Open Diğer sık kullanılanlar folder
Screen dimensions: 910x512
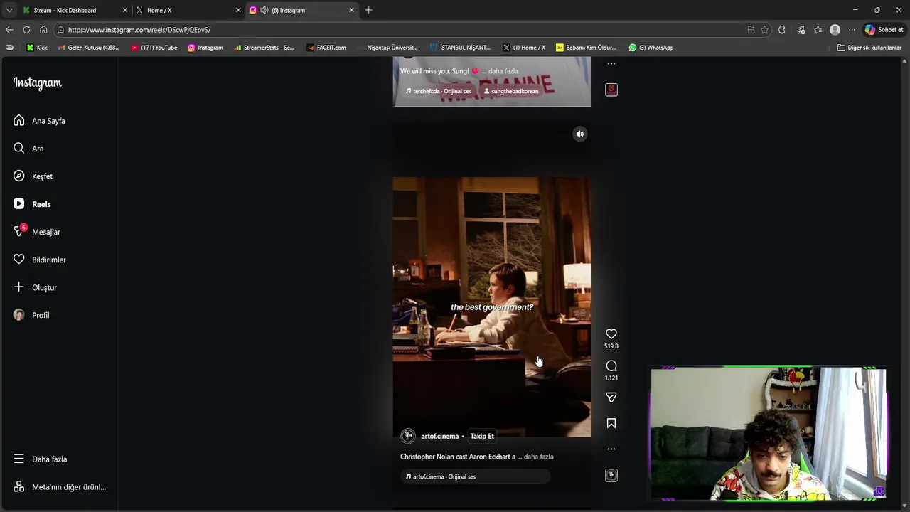(869, 48)
